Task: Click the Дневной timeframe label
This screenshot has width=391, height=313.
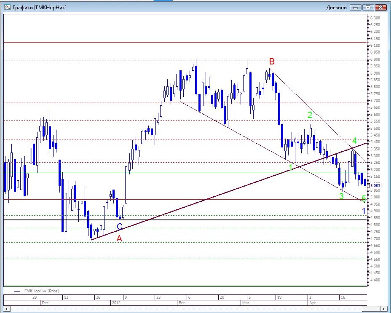Action: pyautogui.click(x=336, y=8)
